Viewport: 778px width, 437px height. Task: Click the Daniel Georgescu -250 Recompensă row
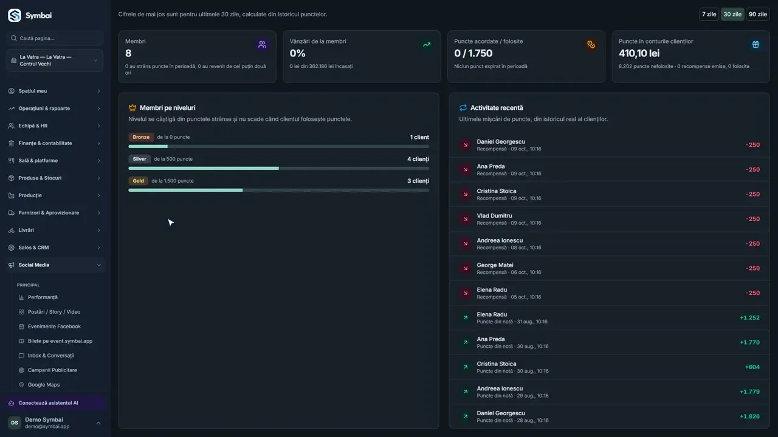[x=609, y=145]
